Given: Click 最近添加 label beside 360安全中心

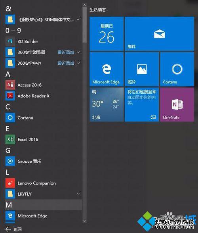Looking at the screenshot, I should click(66, 63).
